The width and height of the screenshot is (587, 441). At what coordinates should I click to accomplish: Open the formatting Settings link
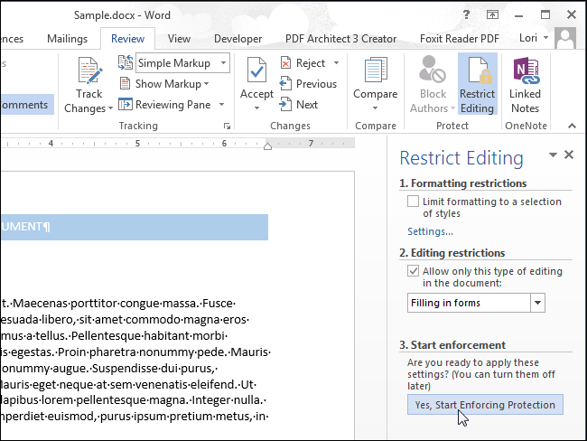pos(430,231)
